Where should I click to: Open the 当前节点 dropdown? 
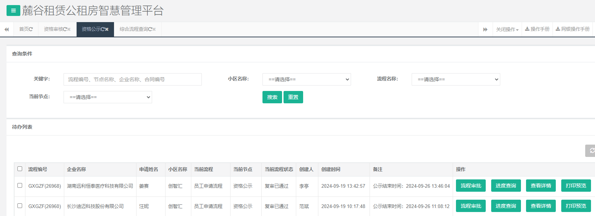click(x=107, y=97)
